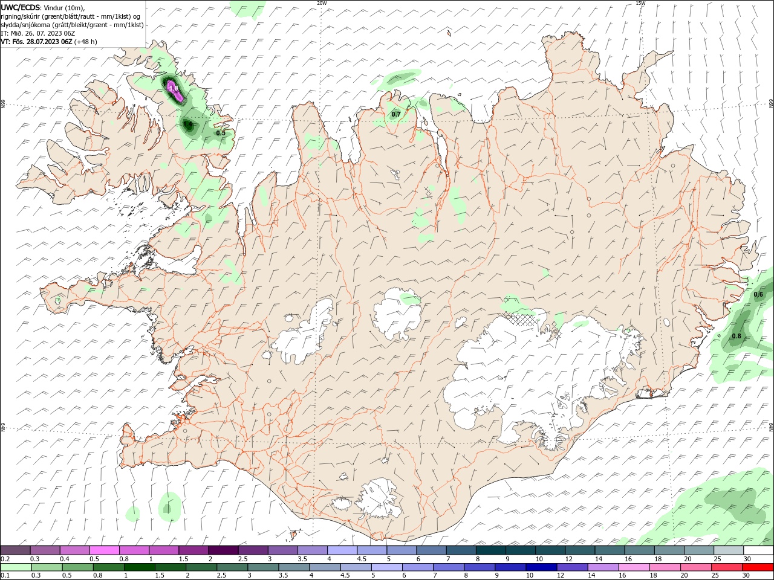
Task: Click the 'rigning/skúrir' legend description line
Action: [70, 16]
